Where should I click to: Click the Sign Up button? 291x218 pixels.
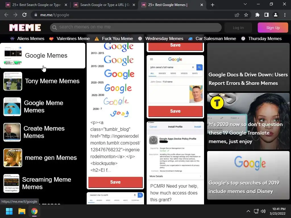pos(273,28)
